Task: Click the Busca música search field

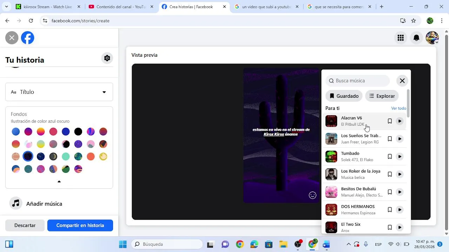Action: [x=358, y=81]
